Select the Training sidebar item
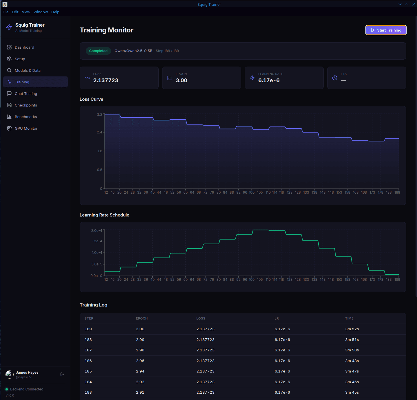 pos(35,82)
